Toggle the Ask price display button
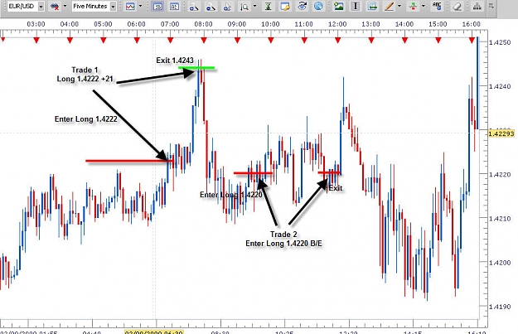Screen dimensions: 518x334 point(174,6)
